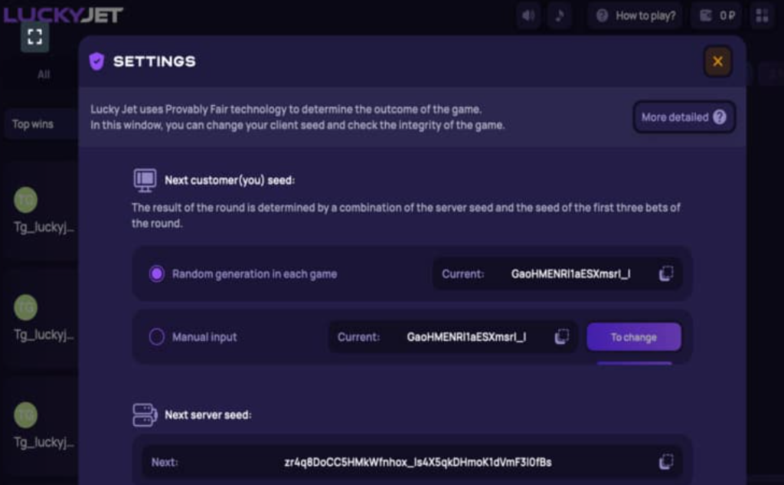Switch to the Top wins tab
The image size is (784, 485).
[x=33, y=124]
